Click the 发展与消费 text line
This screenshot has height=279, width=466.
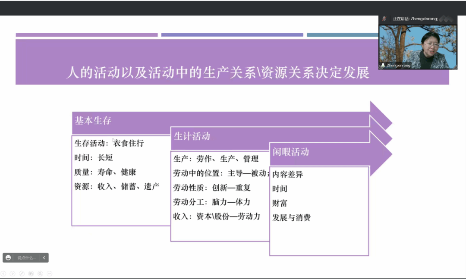point(291,217)
